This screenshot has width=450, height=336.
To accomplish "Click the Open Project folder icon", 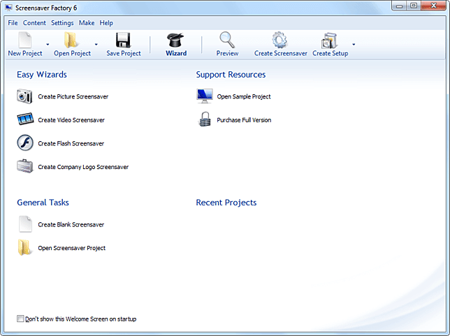I will click(x=71, y=40).
